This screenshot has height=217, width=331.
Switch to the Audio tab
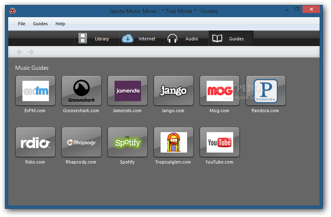click(x=186, y=38)
